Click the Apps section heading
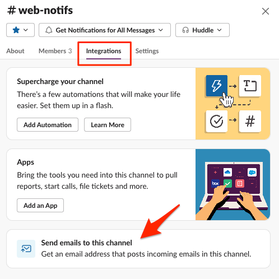The width and height of the screenshot is (279, 279). click(26, 162)
